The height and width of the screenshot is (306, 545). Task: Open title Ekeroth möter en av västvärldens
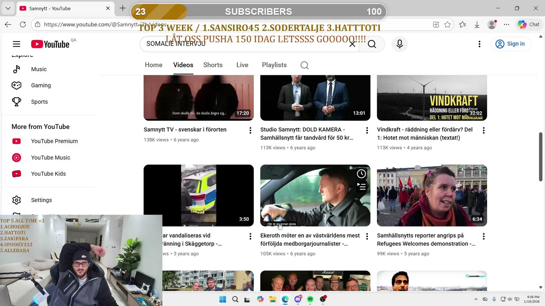310,240
